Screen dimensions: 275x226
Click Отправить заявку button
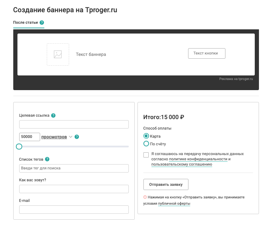[166, 184]
